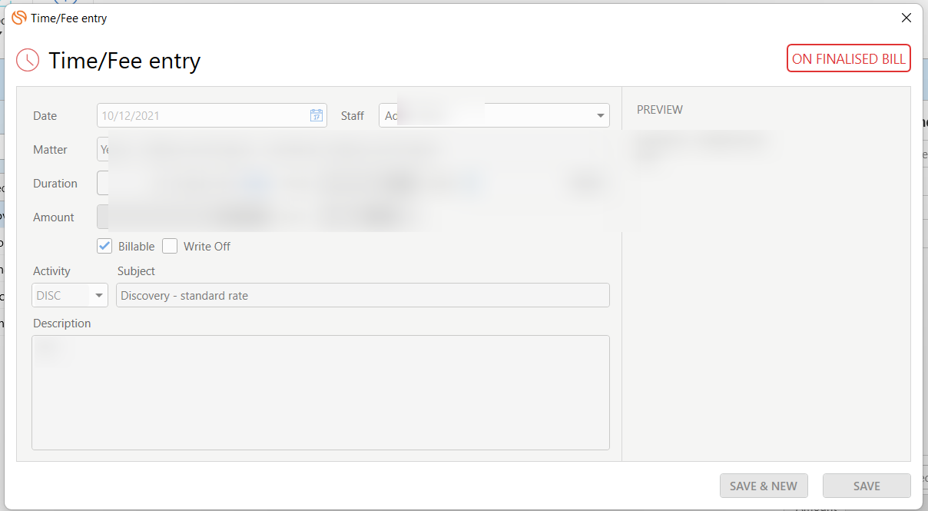Click the Amount field
Image resolution: width=928 pixels, height=511 pixels.
[x=102, y=217]
